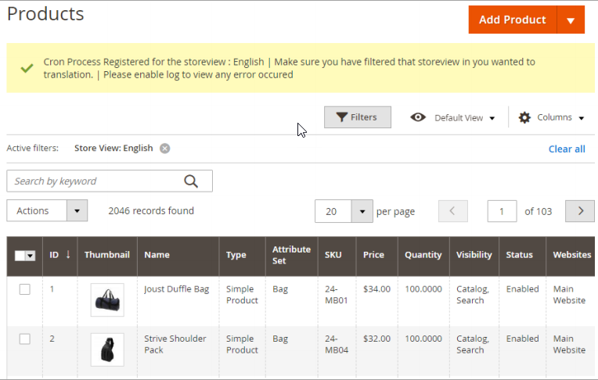Open Joust Duffle Bag thumbnail
The width and height of the screenshot is (598, 380).
tap(107, 300)
